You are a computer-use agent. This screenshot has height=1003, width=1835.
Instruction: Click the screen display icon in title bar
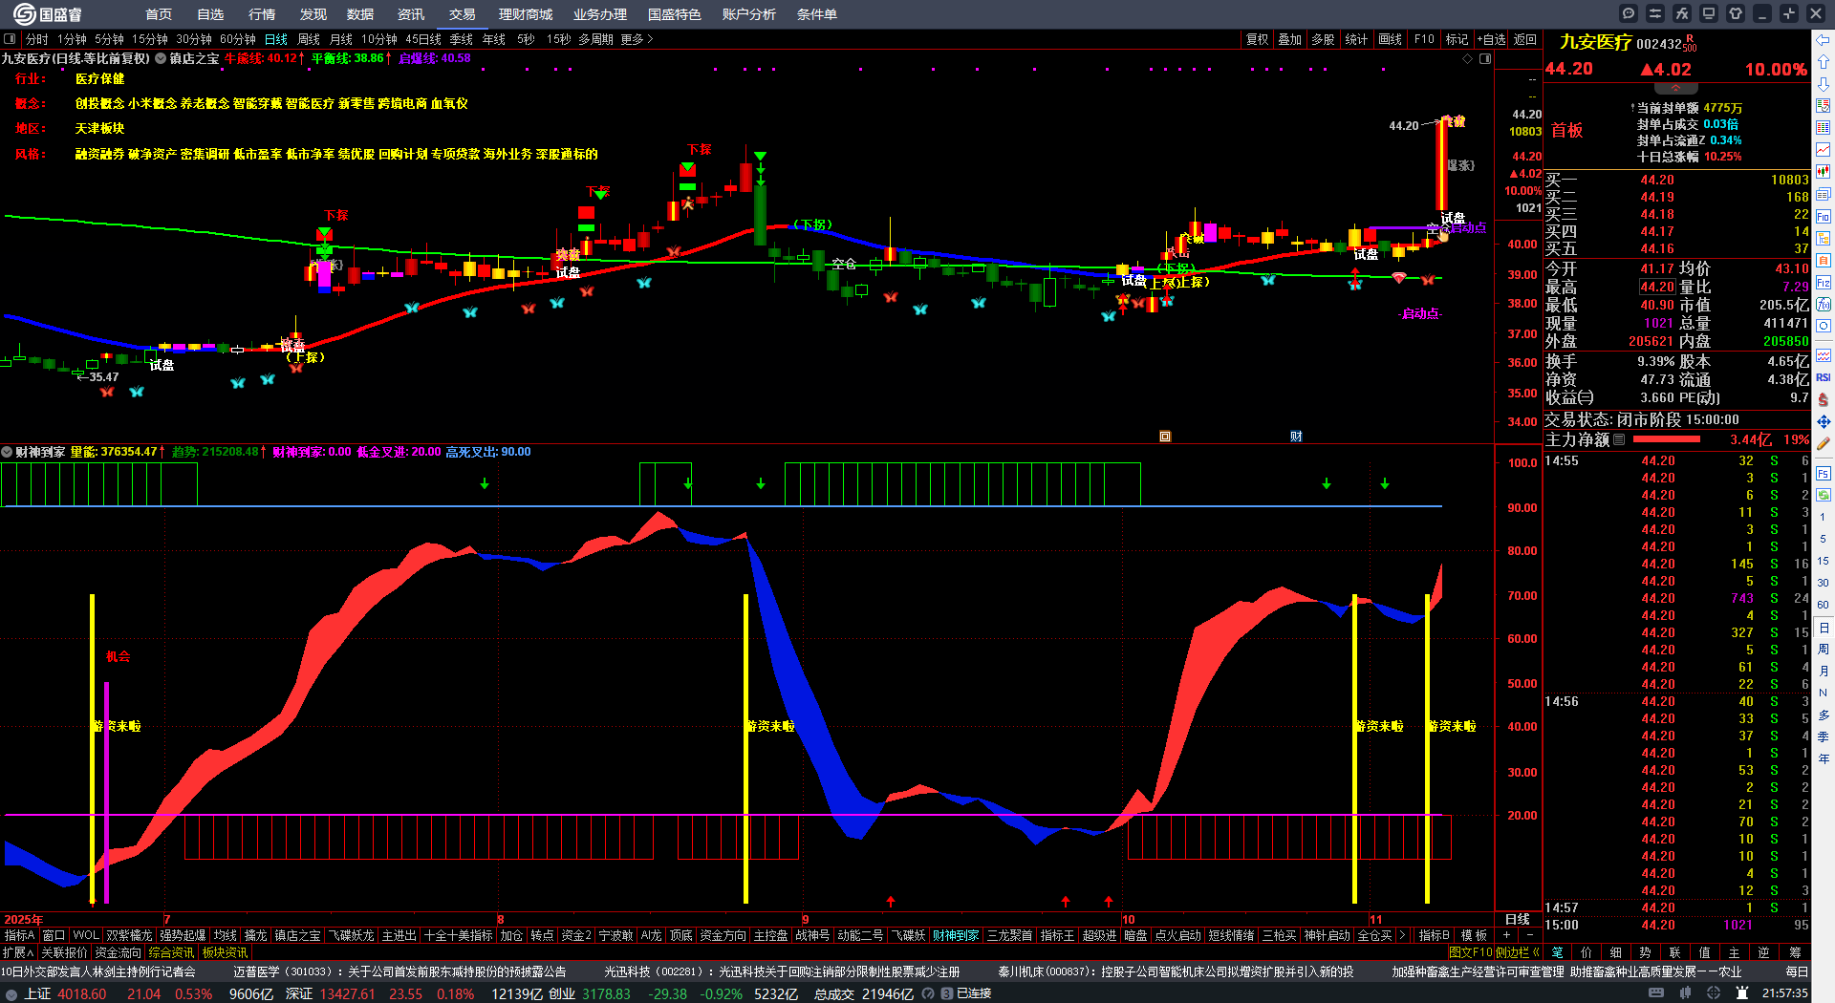pyautogui.click(x=1709, y=13)
